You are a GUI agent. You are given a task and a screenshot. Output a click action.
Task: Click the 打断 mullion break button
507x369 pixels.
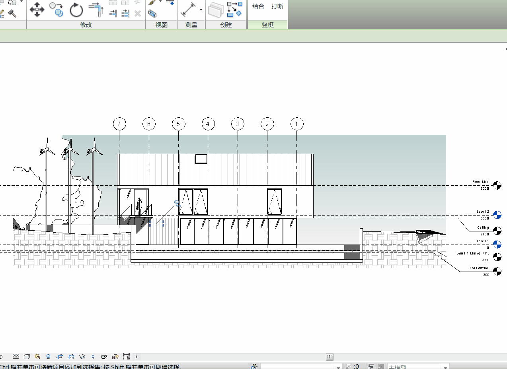[x=277, y=6]
